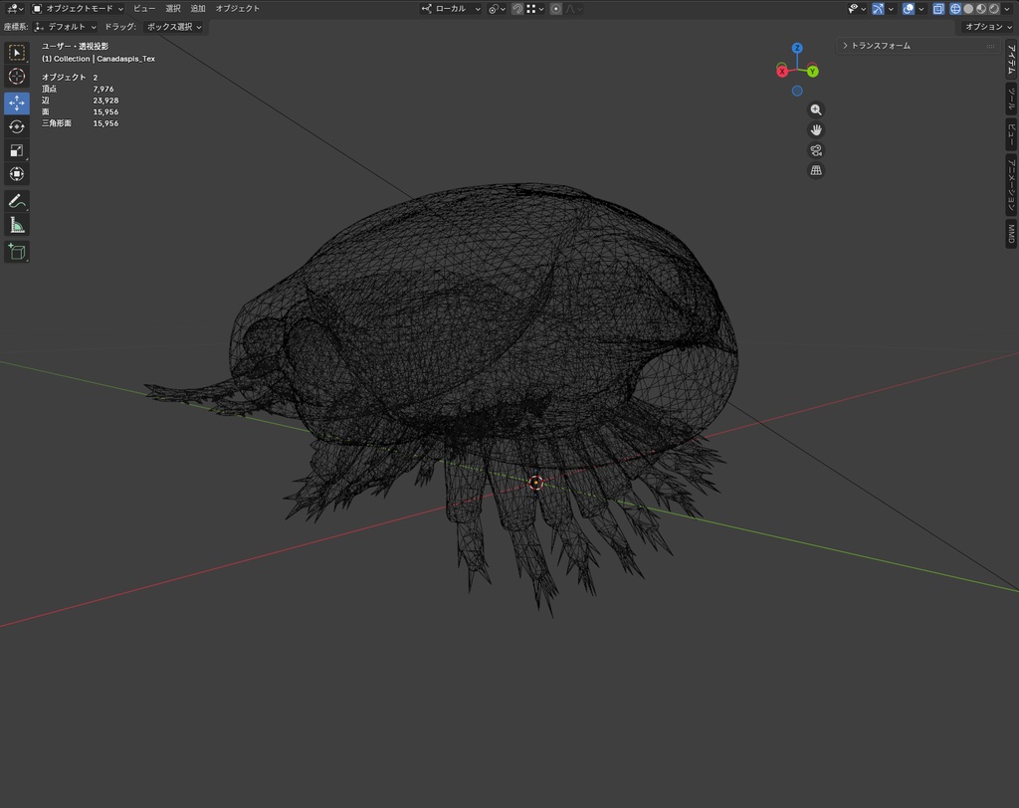This screenshot has height=808, width=1019.
Task: Open the オブジェクトモード mode dropdown
Action: point(78,8)
